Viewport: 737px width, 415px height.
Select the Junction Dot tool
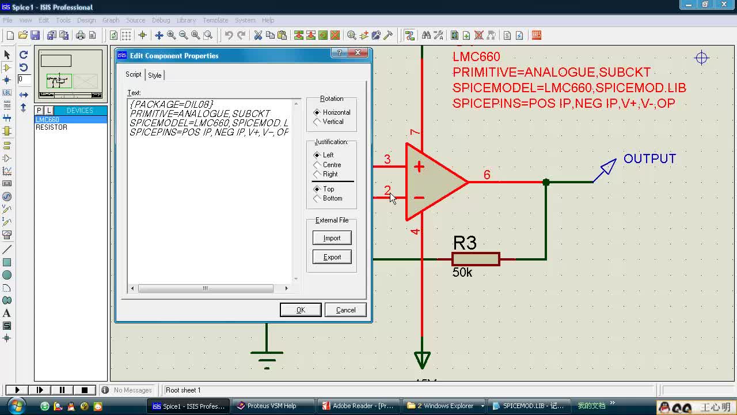7,80
